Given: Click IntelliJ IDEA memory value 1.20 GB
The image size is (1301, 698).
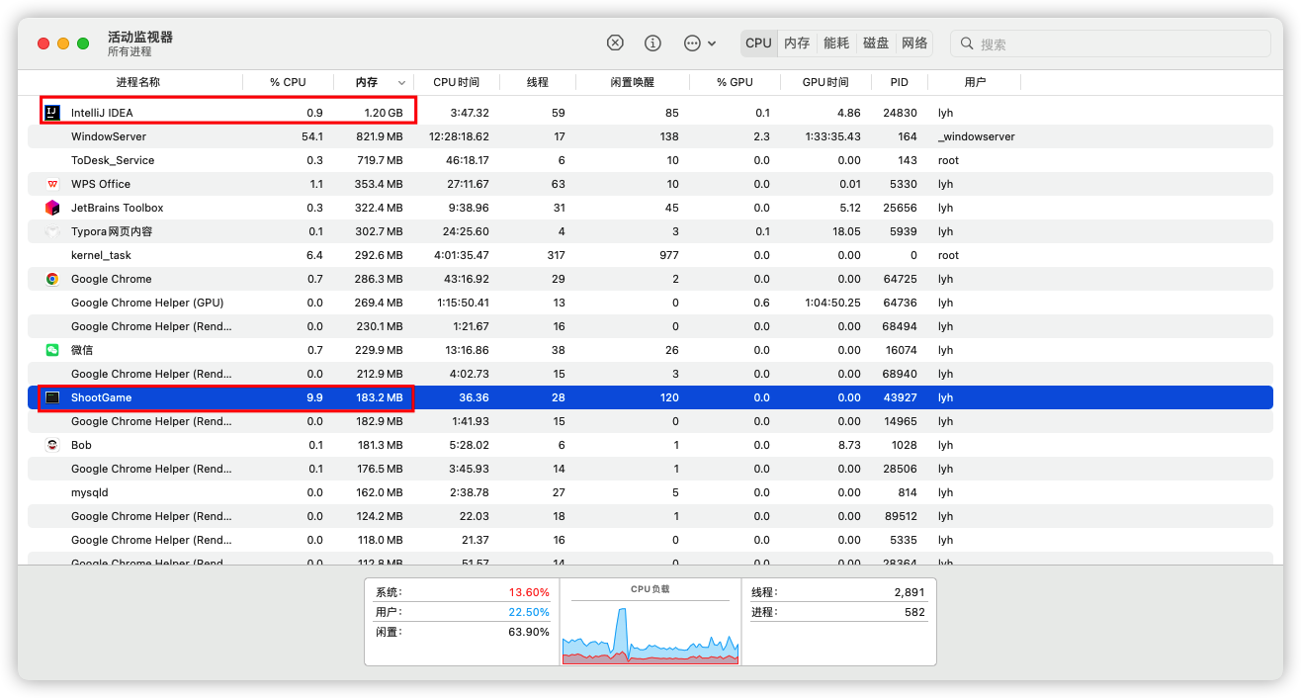Looking at the screenshot, I should pos(384,113).
